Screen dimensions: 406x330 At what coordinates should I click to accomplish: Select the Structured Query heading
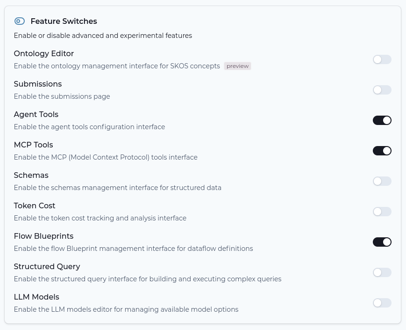point(47,266)
